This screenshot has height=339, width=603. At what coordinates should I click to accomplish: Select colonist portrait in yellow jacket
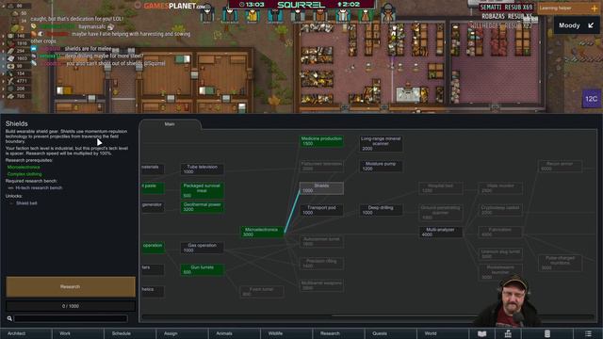point(253,15)
